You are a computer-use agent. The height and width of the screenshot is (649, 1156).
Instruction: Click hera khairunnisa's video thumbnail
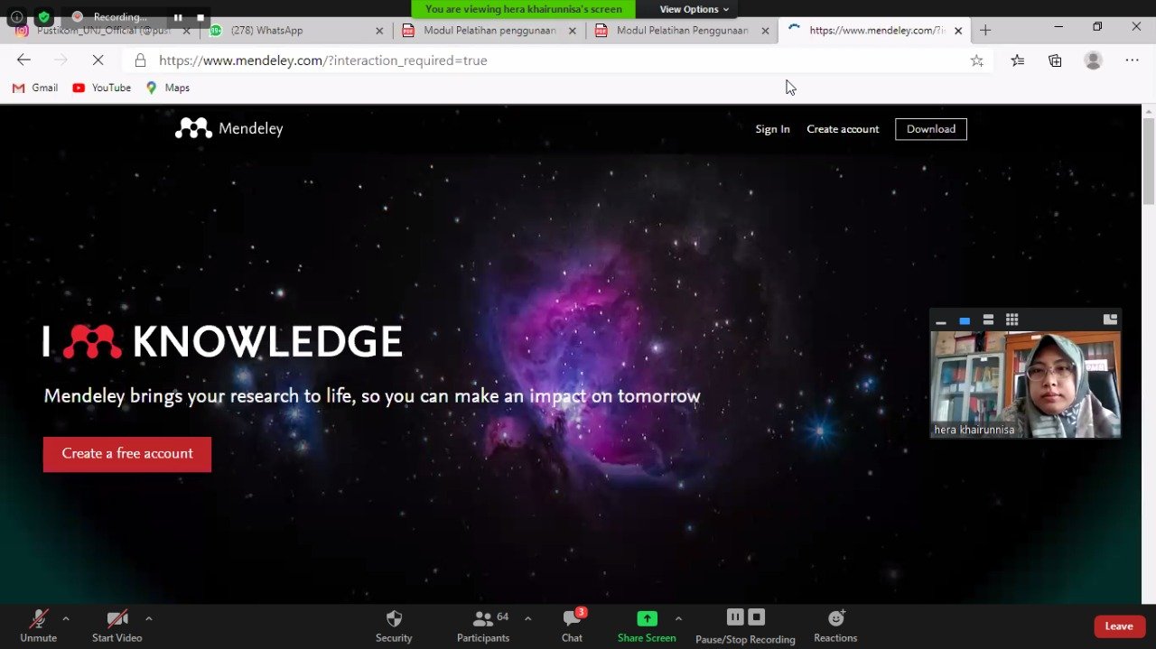point(1025,385)
